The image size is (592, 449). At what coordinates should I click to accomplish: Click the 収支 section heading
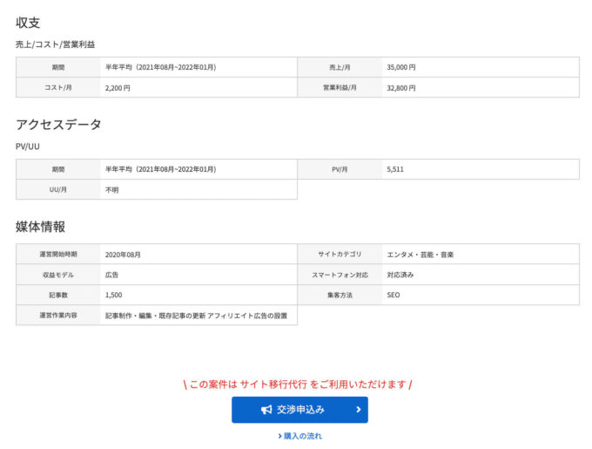28,23
